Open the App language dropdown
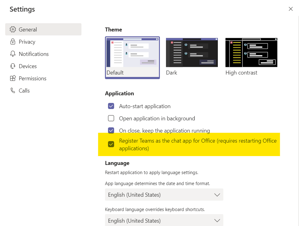 click(164, 195)
